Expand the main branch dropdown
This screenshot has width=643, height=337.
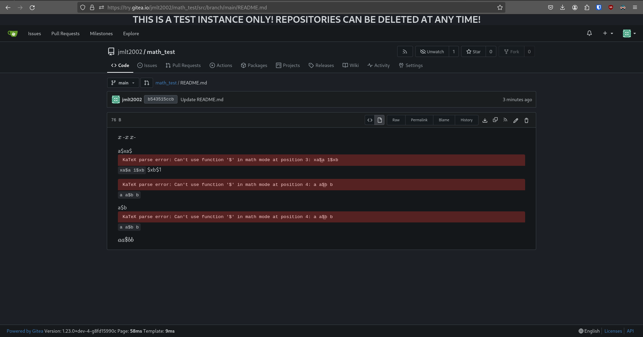coord(123,83)
